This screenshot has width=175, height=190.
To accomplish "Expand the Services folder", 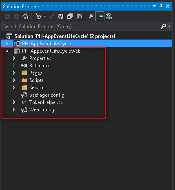I will pos(14,88).
